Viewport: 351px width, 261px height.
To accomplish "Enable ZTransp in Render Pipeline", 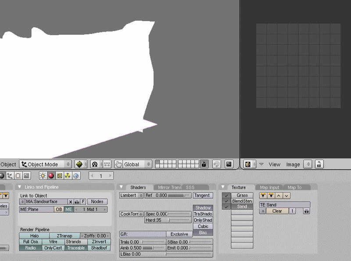I will click(64, 236).
